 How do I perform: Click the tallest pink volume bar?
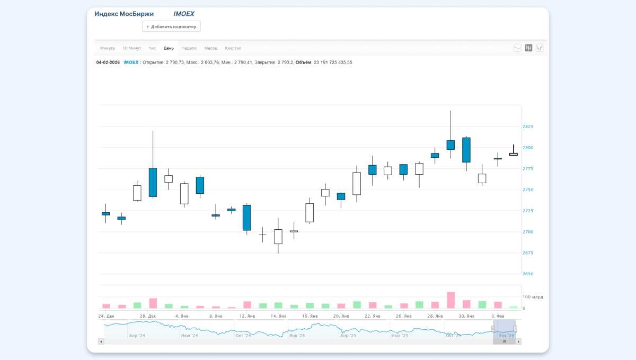tap(450, 300)
